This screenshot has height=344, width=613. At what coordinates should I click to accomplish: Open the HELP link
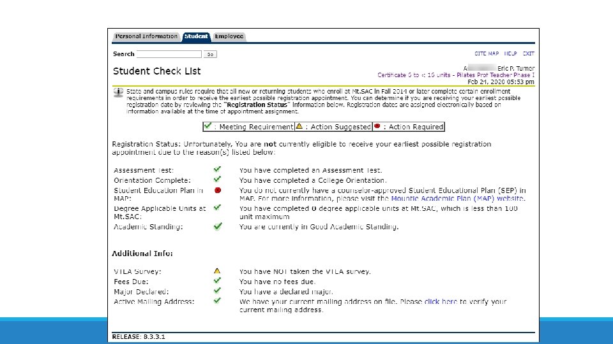pyautogui.click(x=510, y=54)
